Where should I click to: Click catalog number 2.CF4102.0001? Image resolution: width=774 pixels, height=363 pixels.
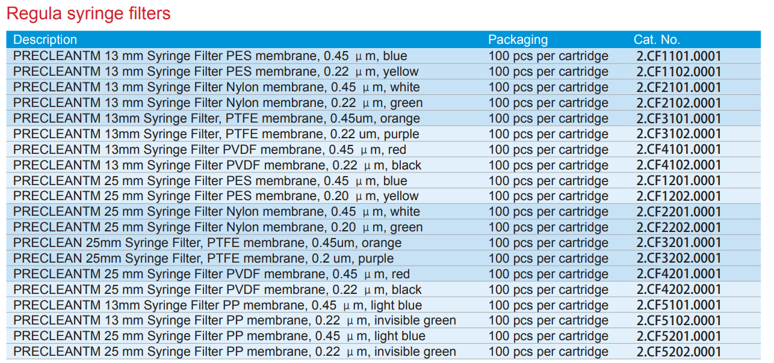pos(678,165)
